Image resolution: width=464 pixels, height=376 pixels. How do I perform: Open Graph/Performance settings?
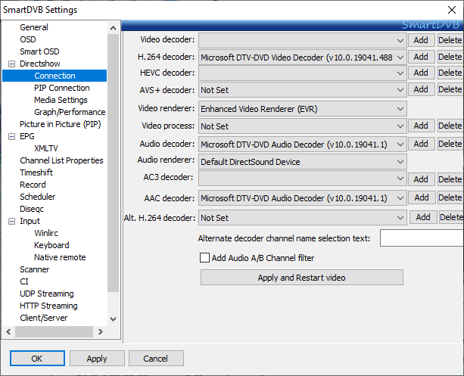pos(70,113)
